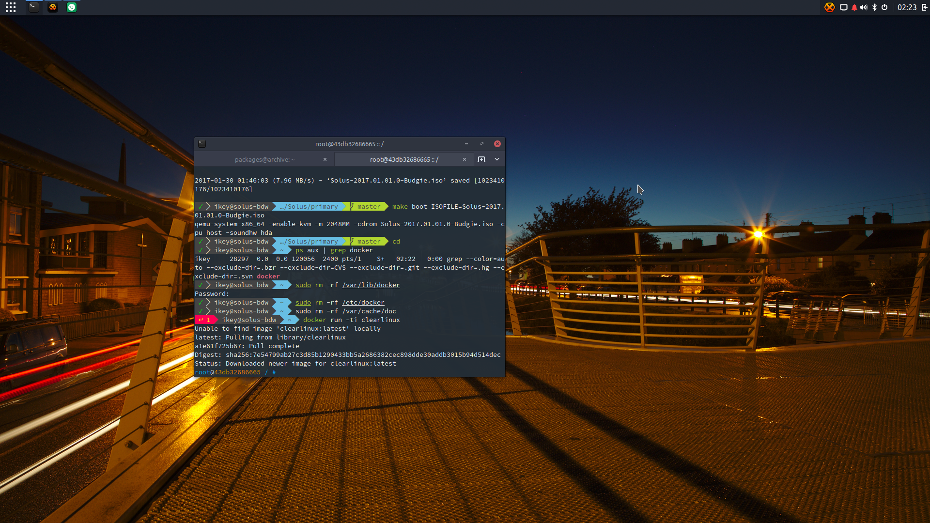Click the terminal icon in the window title bar

202,144
